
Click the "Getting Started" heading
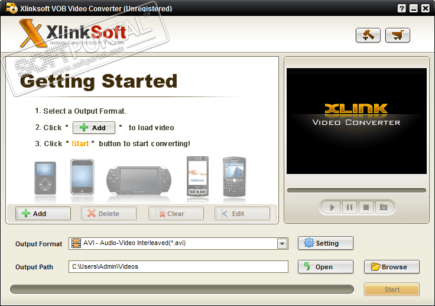[99, 81]
